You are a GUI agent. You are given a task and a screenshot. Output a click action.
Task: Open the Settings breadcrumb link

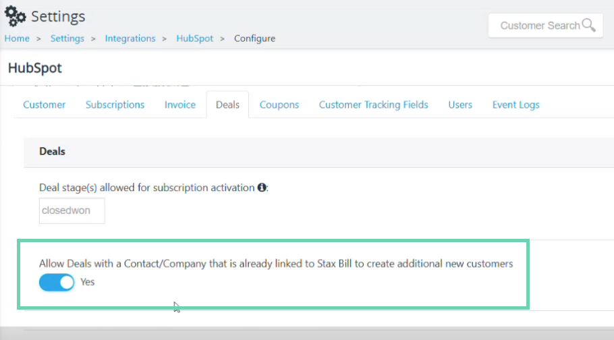[x=67, y=38]
